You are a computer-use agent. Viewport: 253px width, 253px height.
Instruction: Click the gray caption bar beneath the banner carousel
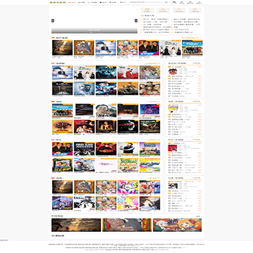(94, 31)
